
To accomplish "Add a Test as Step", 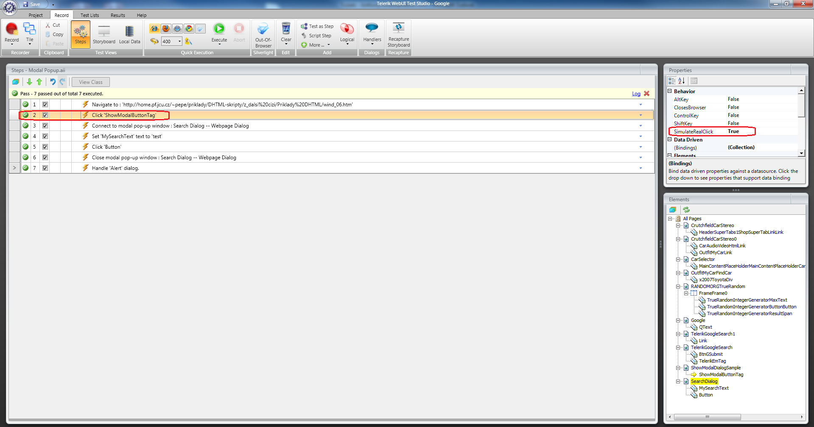I will pyautogui.click(x=317, y=26).
